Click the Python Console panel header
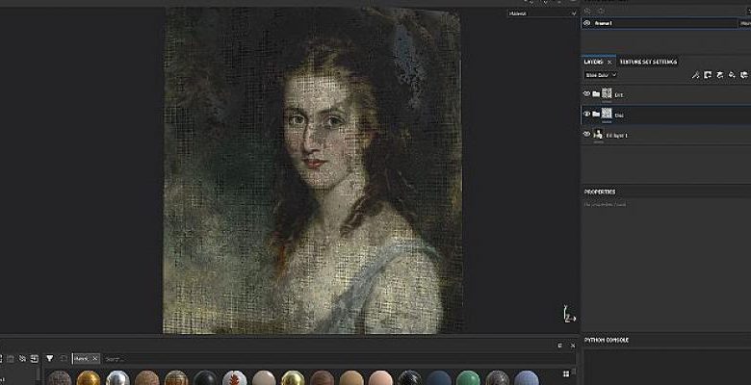The width and height of the screenshot is (751, 385). click(x=606, y=340)
